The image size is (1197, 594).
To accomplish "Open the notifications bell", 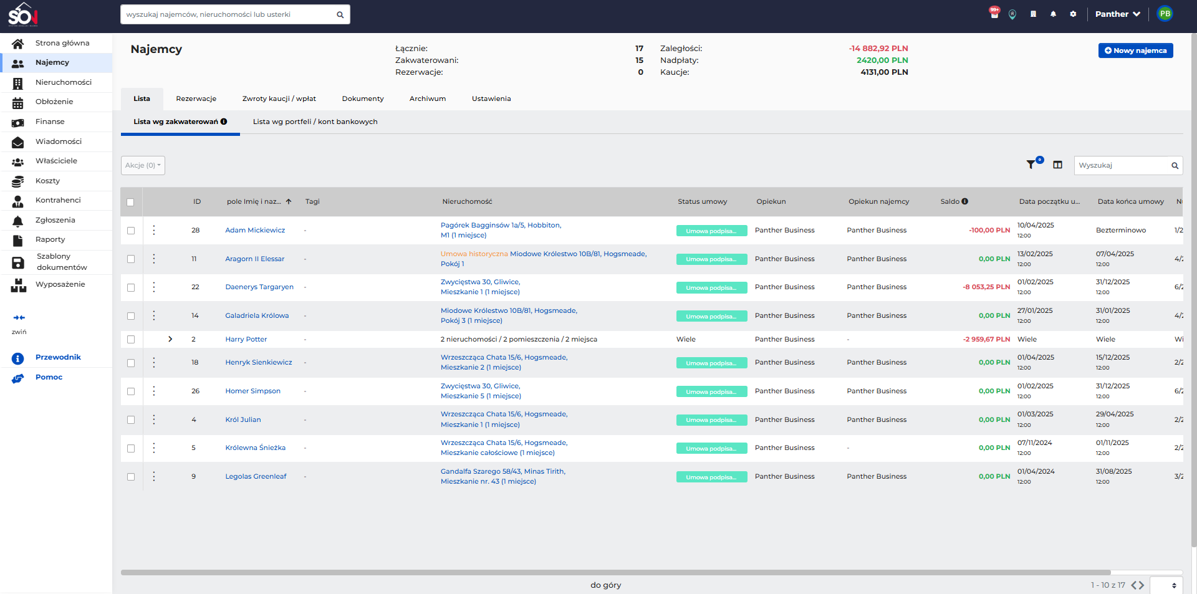I will (1053, 14).
